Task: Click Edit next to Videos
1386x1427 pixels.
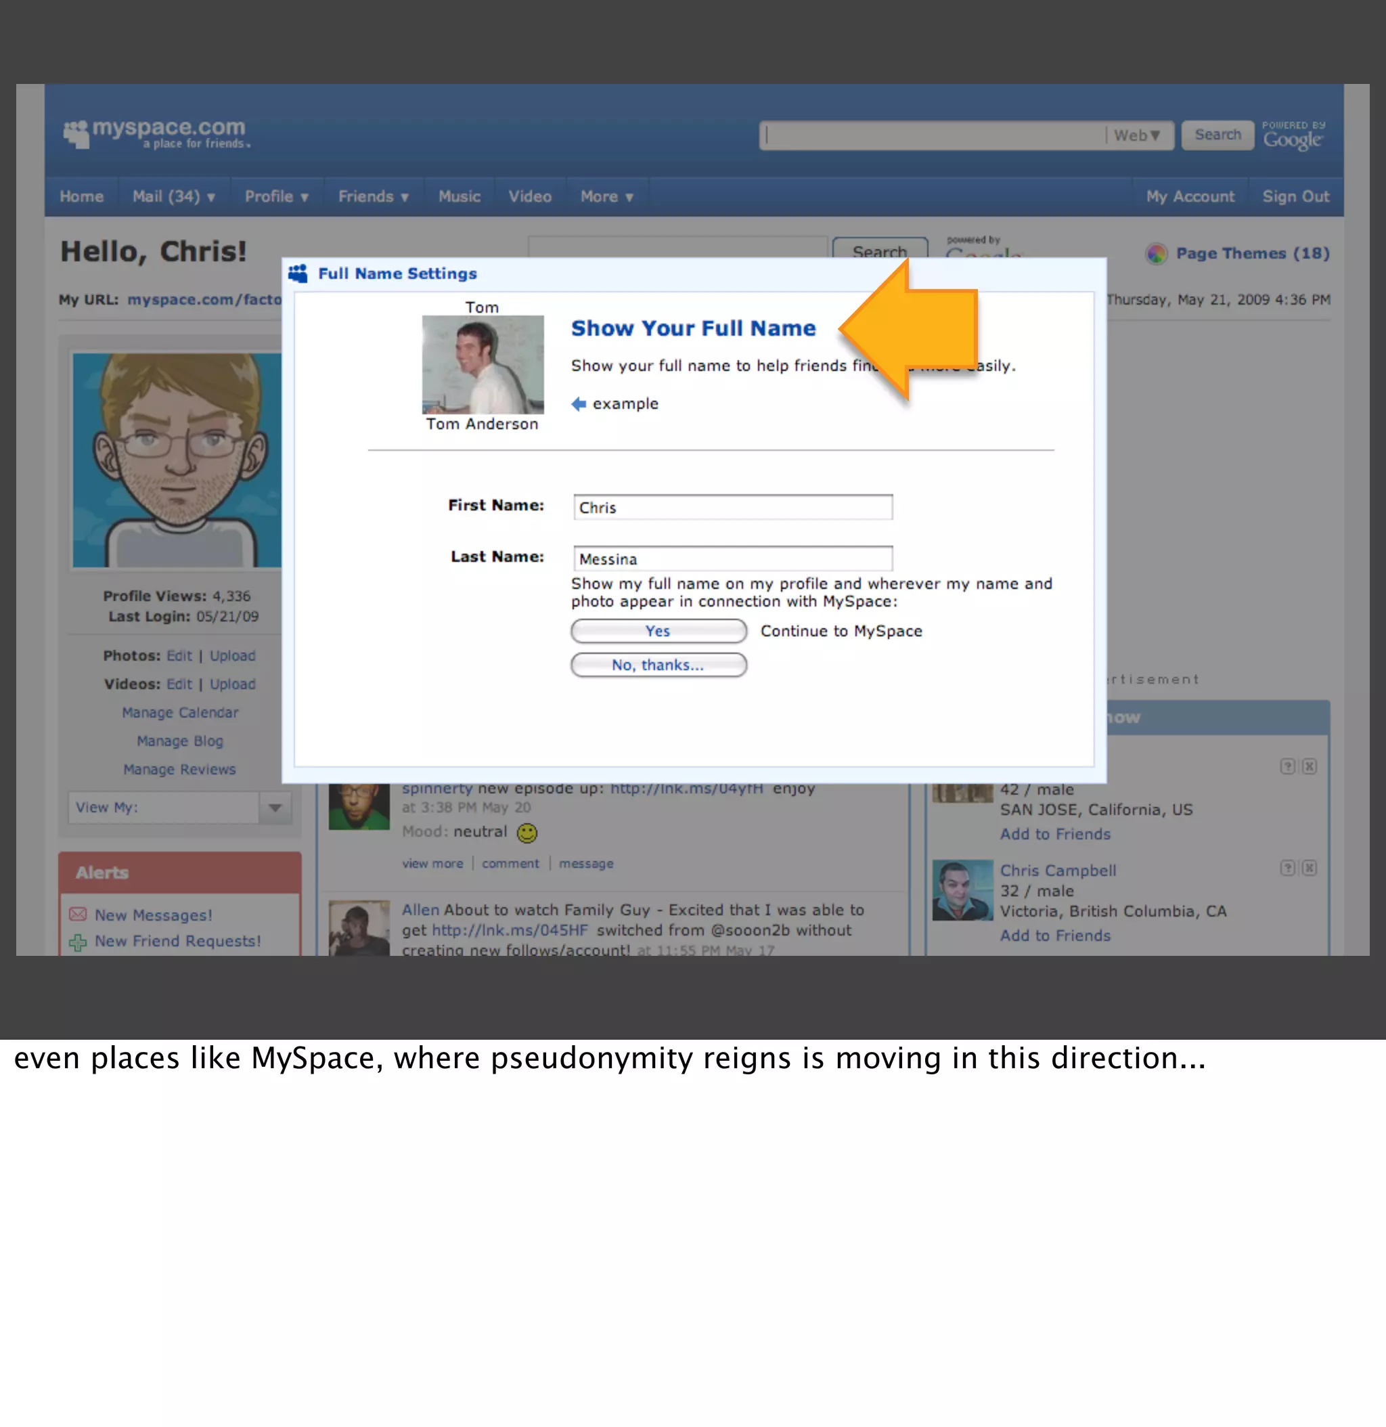Action: pos(179,684)
